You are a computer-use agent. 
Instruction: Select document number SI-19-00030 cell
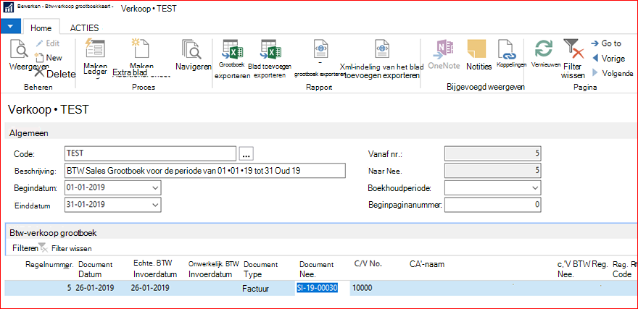click(x=318, y=288)
